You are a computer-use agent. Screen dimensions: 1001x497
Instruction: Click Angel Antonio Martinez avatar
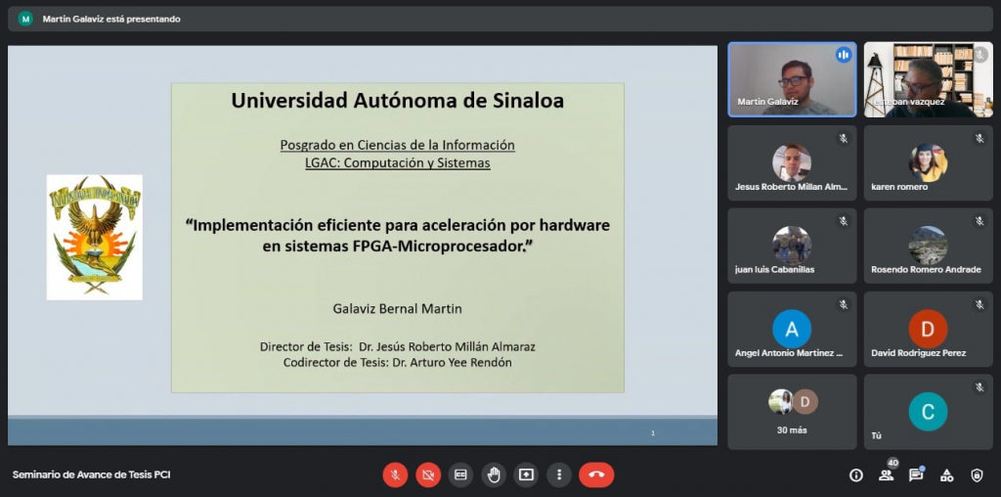tap(792, 329)
